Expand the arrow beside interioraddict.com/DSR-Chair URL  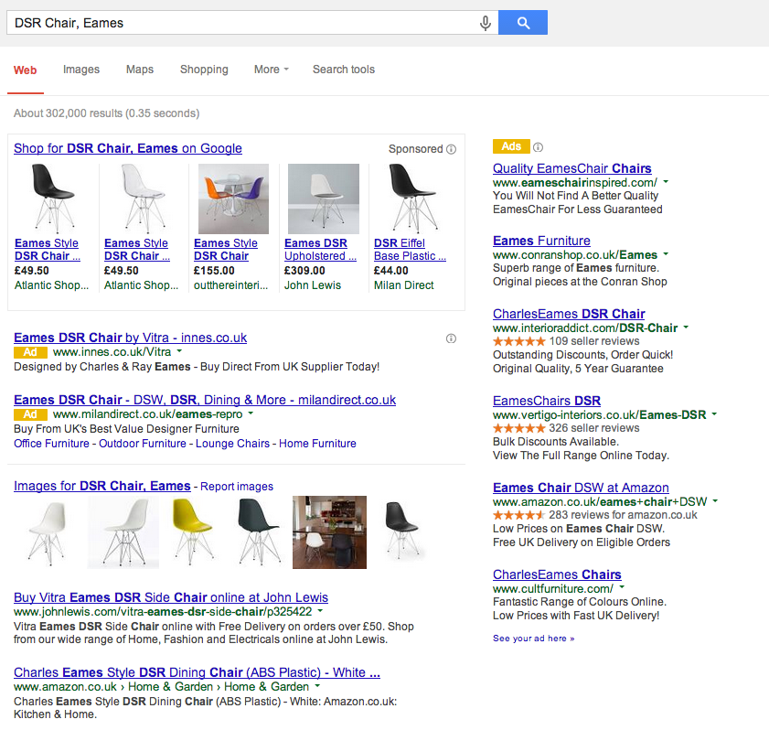point(686,327)
